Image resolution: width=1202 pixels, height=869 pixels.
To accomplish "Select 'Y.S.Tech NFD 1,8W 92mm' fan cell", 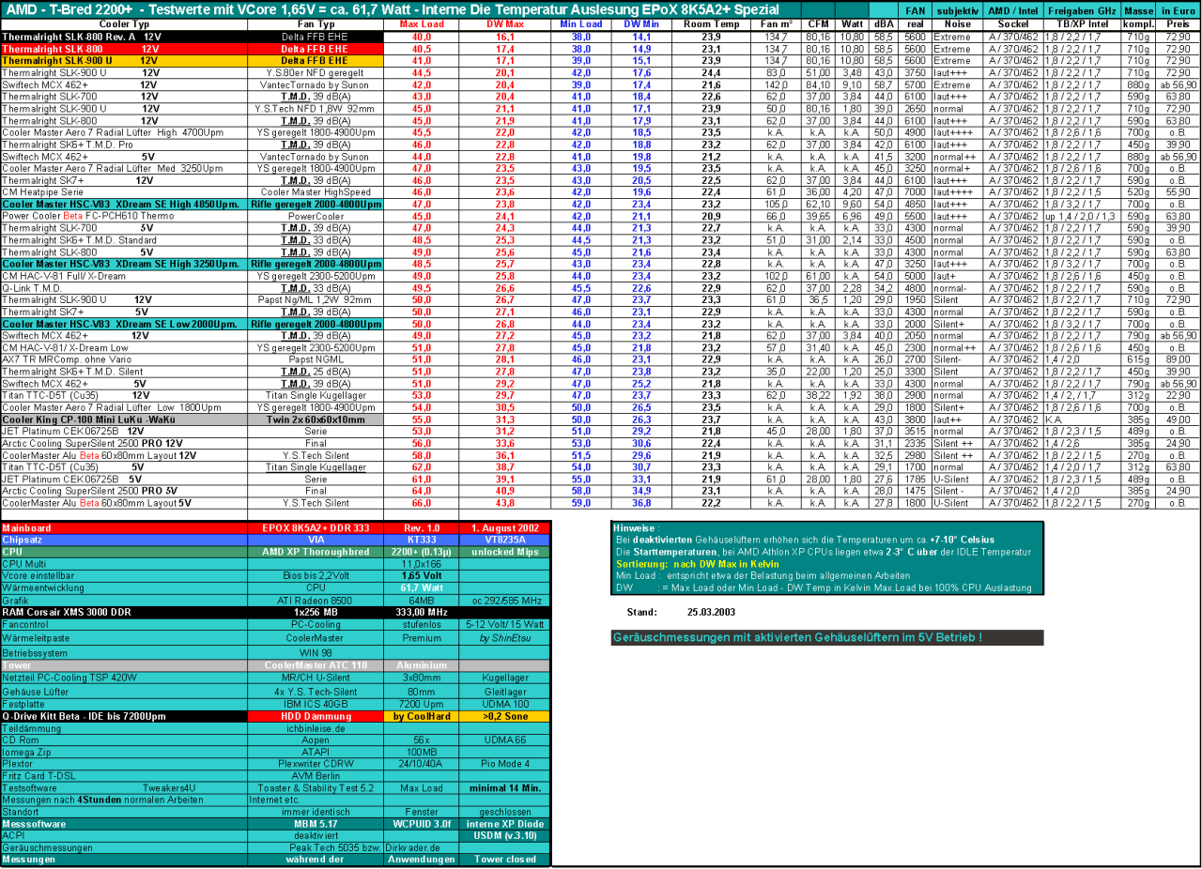I will click(x=316, y=109).
